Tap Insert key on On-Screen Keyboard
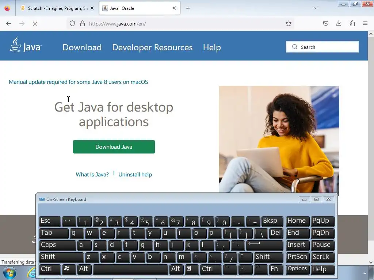The width and height of the screenshot is (374, 280). click(298, 245)
